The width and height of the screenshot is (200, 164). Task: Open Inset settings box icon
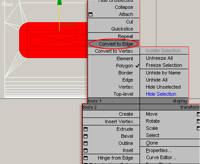pyautogui.click(x=85, y=150)
